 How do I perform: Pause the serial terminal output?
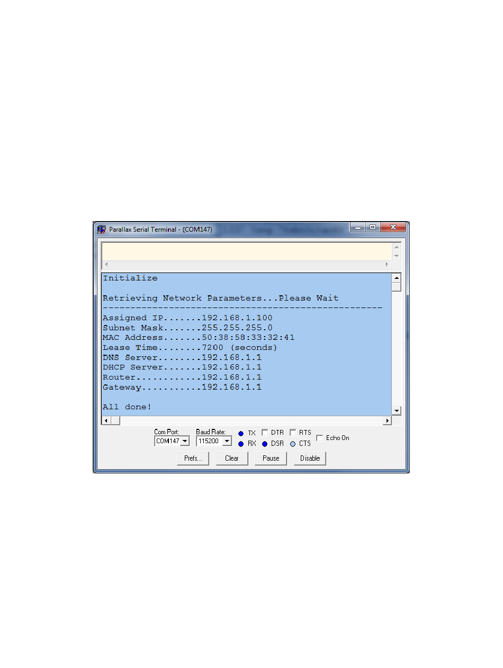point(271,459)
